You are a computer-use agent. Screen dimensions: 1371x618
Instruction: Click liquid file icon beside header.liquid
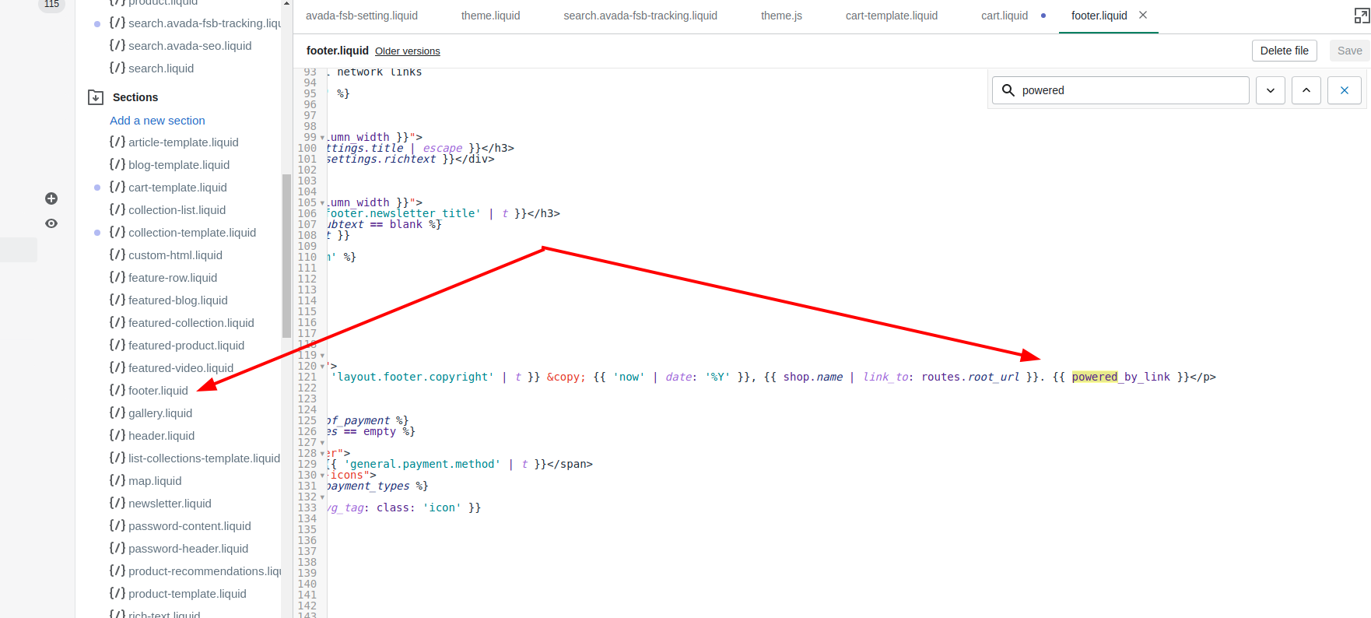tap(117, 435)
